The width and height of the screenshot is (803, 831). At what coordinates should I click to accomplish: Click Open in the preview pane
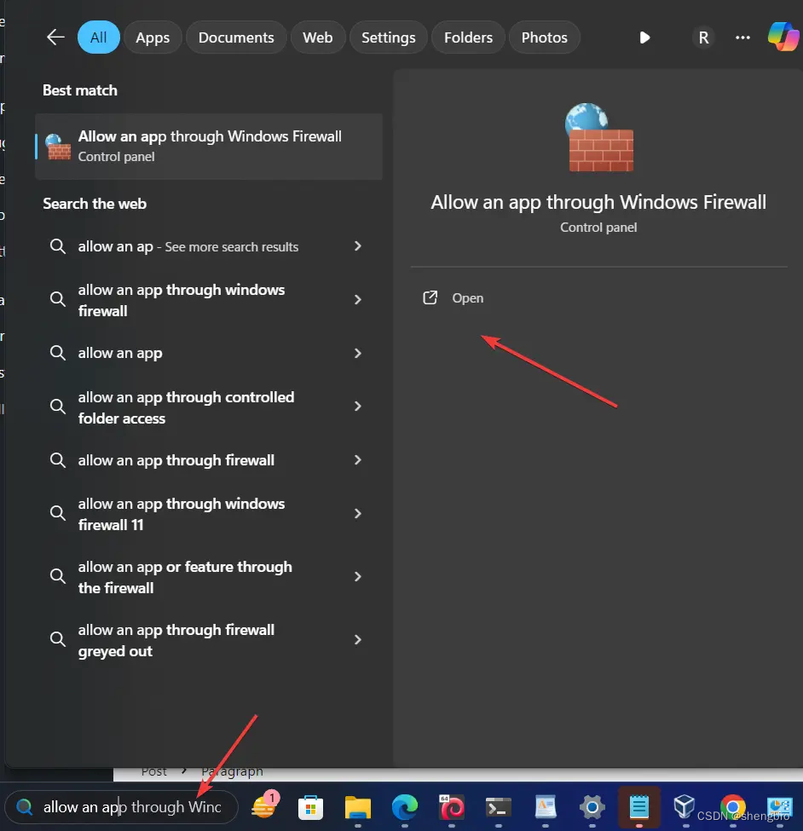[467, 297]
